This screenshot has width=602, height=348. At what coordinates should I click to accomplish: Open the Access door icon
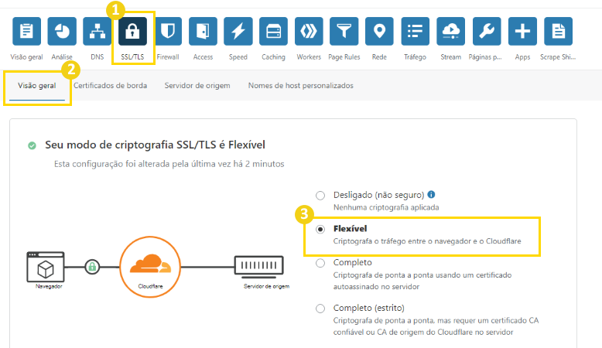click(203, 31)
